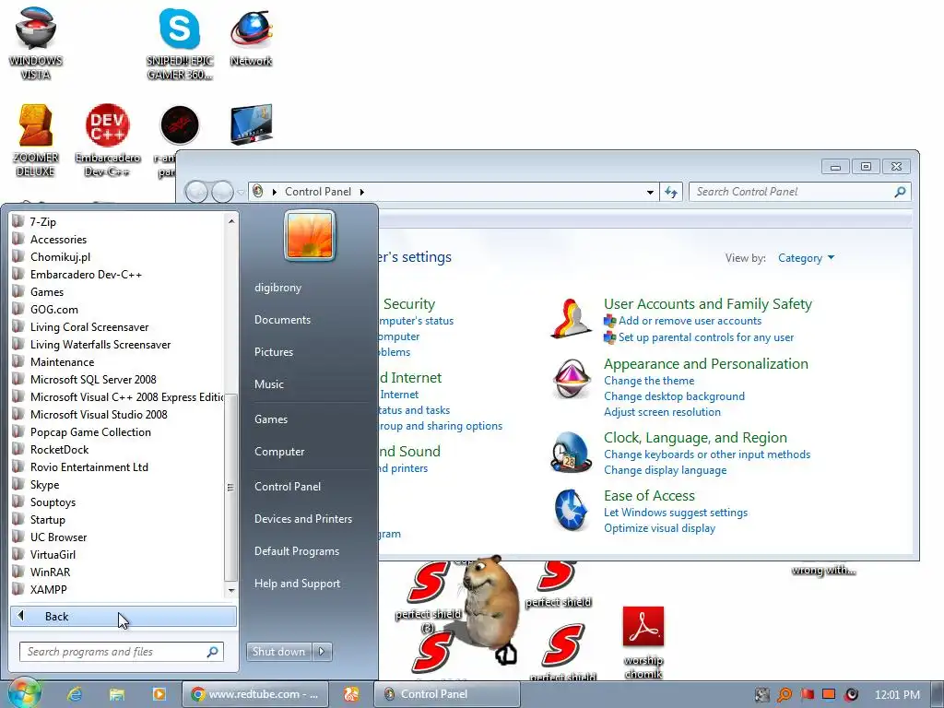944x708 pixels.
Task: Switch to the Chrome www.redtube.com taskbar window
Action: pyautogui.click(x=255, y=694)
